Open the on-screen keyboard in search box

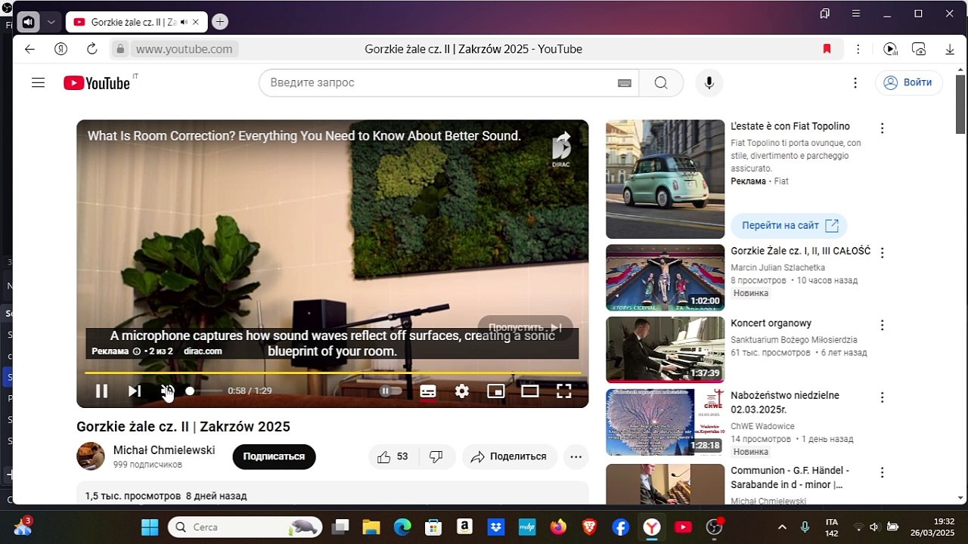[625, 83]
